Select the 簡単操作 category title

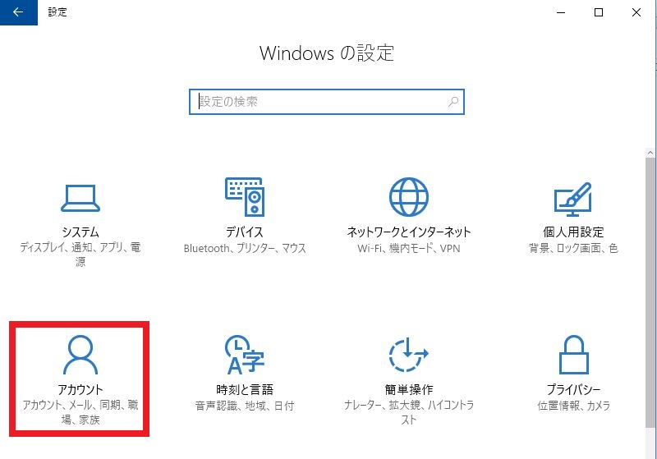pos(408,389)
